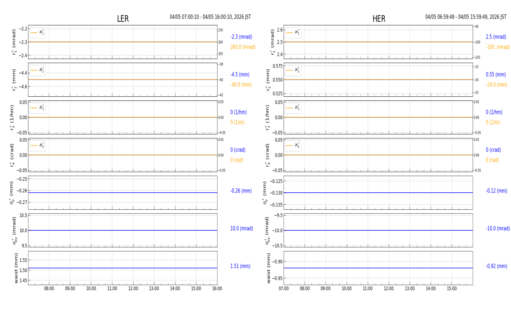Click the 07:00 time tick under HER
Image resolution: width=511 pixels, height=313 pixels.
284,289
